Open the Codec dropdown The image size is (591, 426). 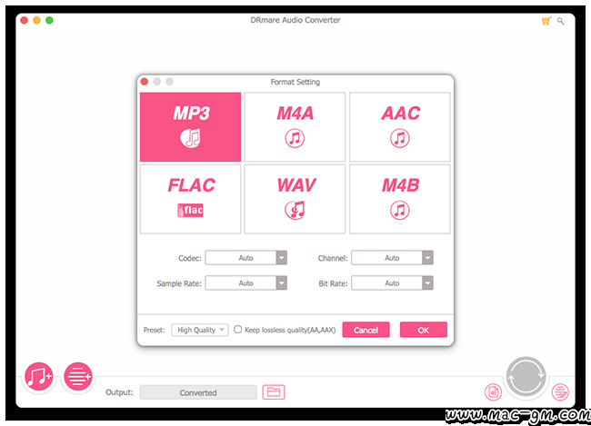pos(246,258)
